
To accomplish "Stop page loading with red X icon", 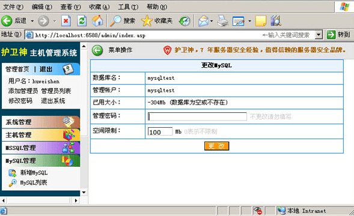I will point(66,21).
